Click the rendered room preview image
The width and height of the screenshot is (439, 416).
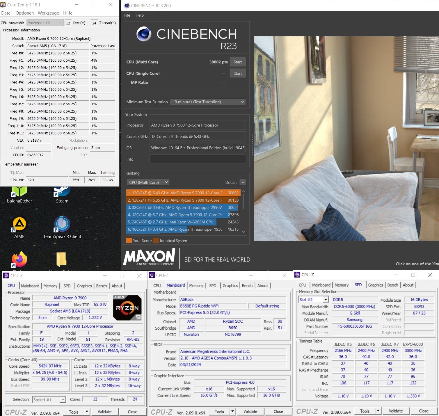point(346,138)
